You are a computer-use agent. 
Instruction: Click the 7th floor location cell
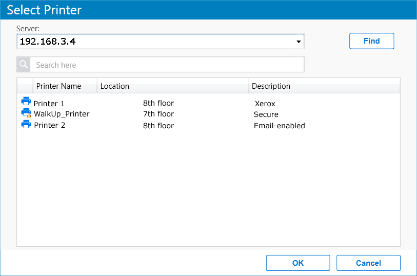pyautogui.click(x=158, y=114)
